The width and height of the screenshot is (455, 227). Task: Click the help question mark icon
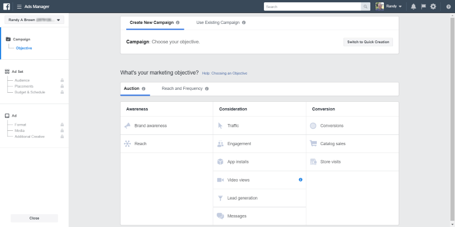pyautogui.click(x=448, y=7)
